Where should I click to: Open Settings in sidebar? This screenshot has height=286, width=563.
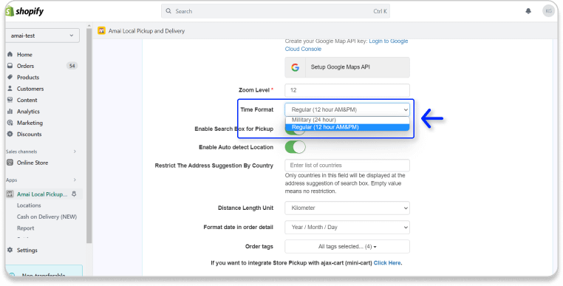27,250
